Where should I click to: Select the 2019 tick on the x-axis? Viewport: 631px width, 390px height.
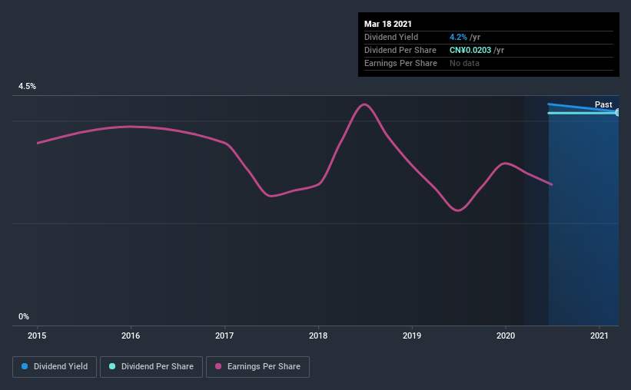(x=412, y=335)
